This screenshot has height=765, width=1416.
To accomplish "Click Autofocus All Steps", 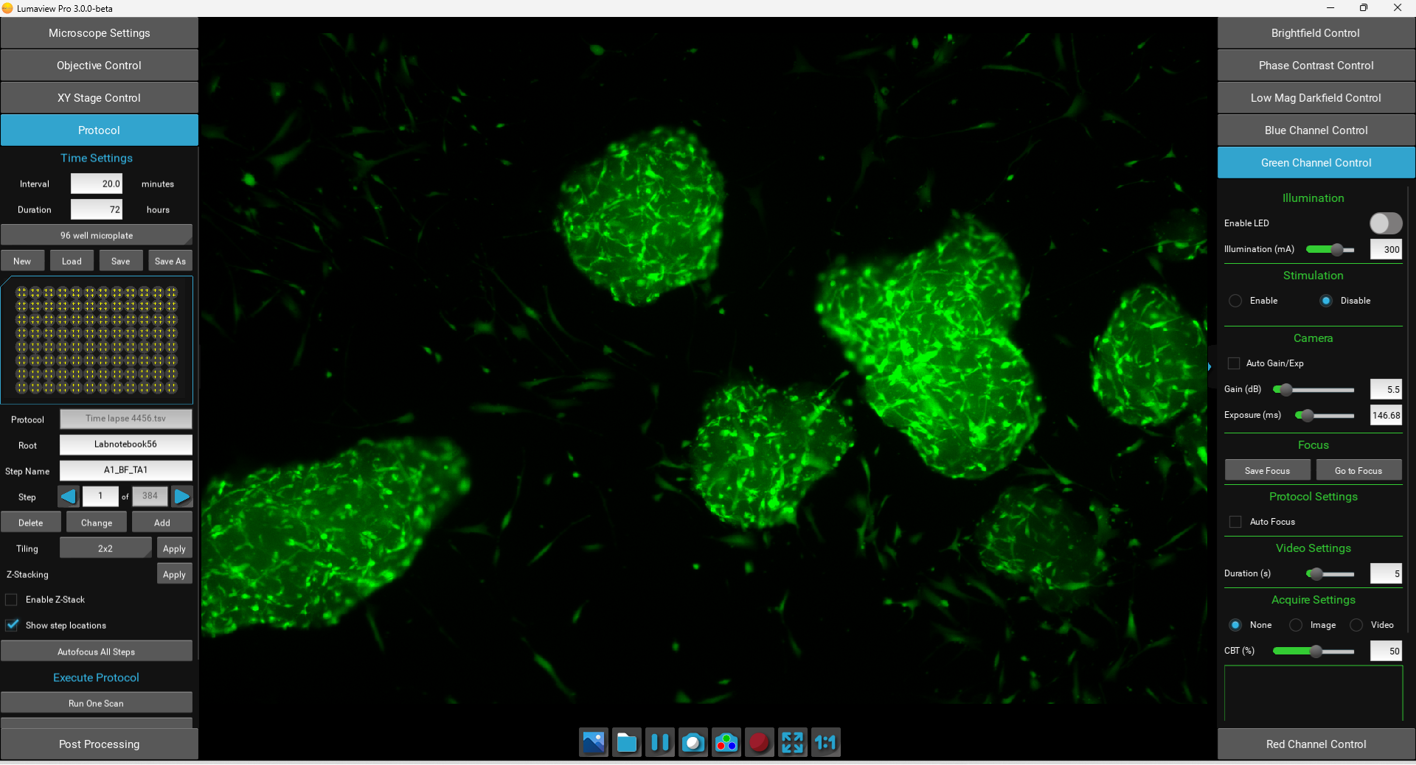I will [97, 652].
